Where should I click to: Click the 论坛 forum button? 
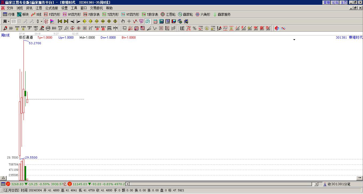click(335, 2)
